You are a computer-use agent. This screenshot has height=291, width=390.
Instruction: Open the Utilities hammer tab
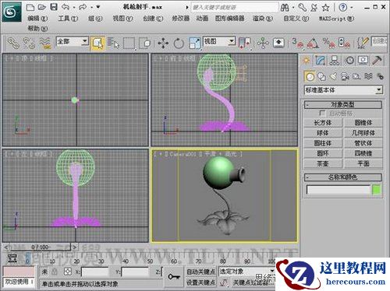click(377, 61)
